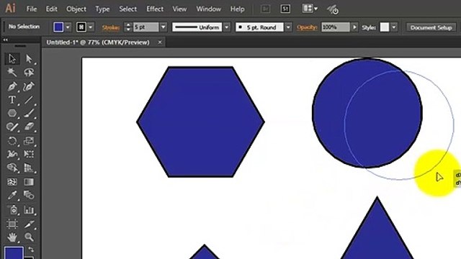Open the Edit menu
Image resolution: width=461 pixels, height=259 pixels.
point(51,9)
